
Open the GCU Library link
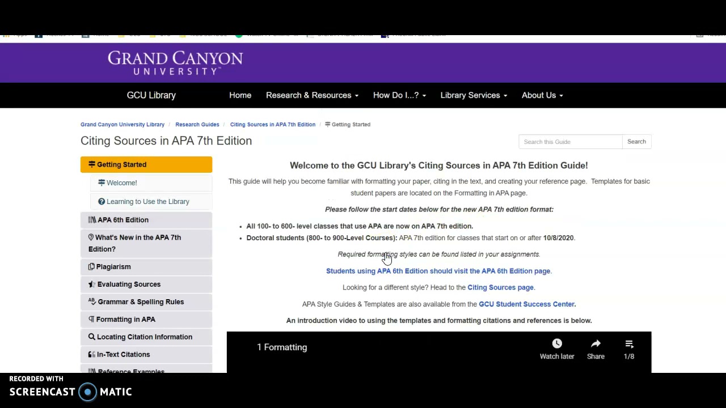(x=151, y=95)
